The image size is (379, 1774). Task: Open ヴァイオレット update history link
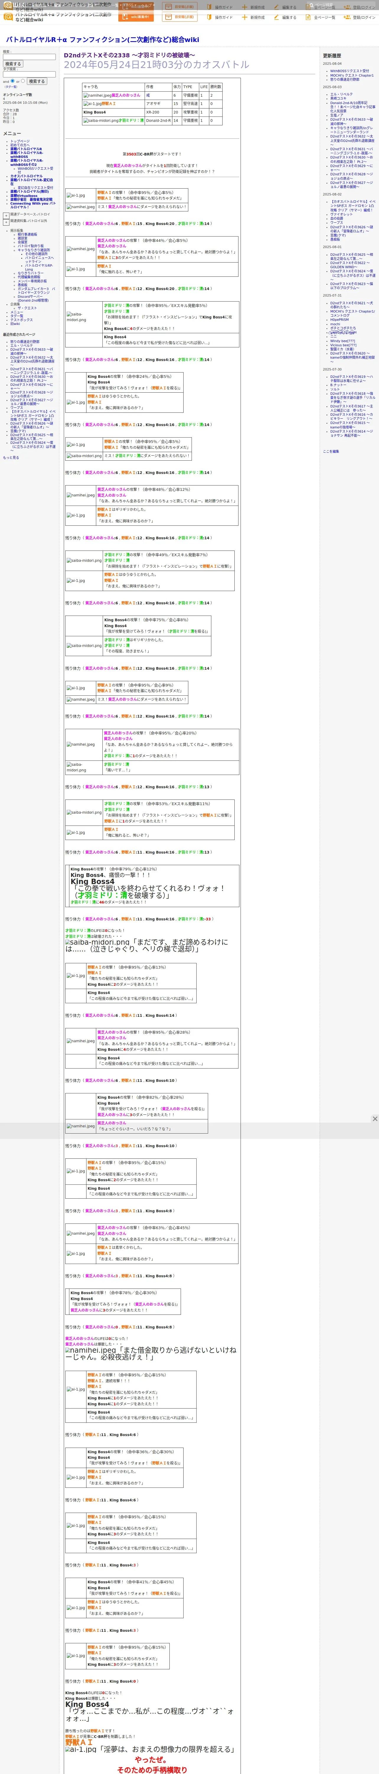point(341,214)
